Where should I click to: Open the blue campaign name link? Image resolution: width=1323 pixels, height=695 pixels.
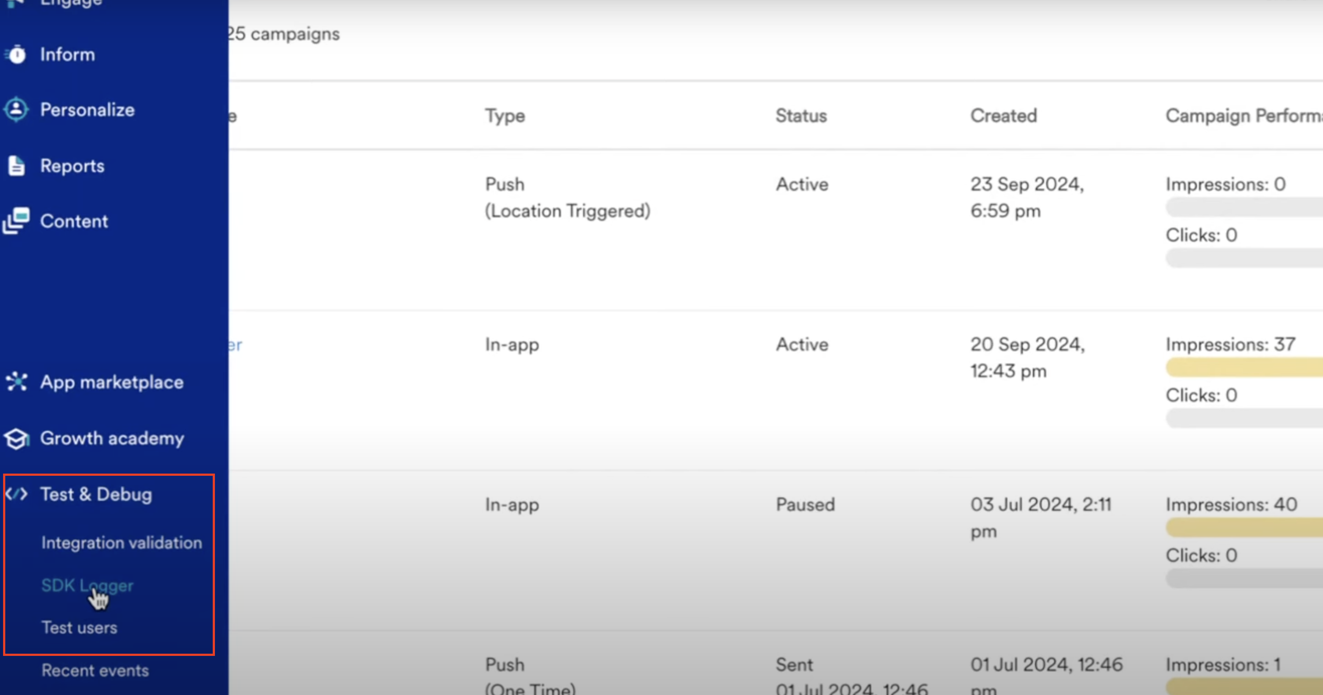235,345
